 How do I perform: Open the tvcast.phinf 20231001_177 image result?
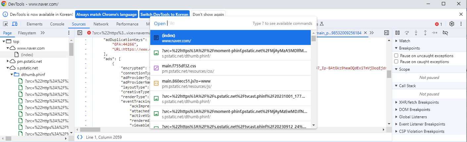(x=231, y=98)
